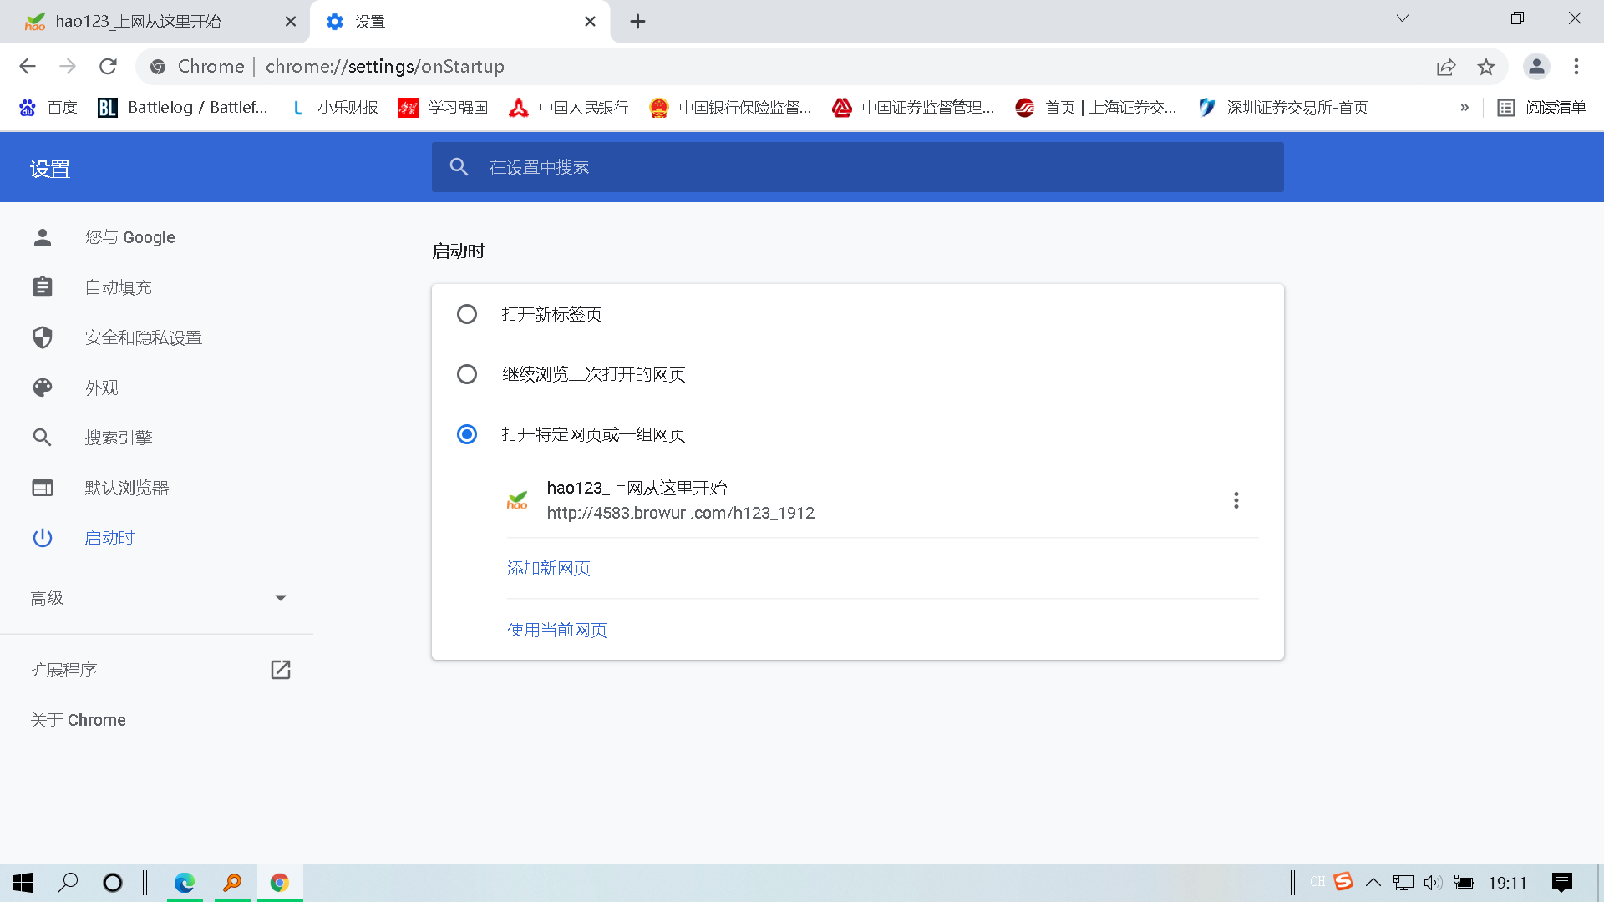Click the battery tray icon
The height and width of the screenshot is (902, 1604).
[1464, 883]
